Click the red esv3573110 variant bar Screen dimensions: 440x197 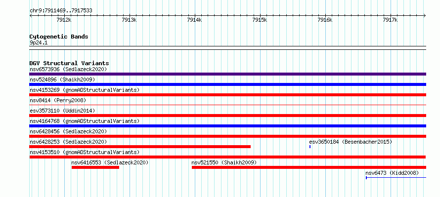[x=227, y=116]
